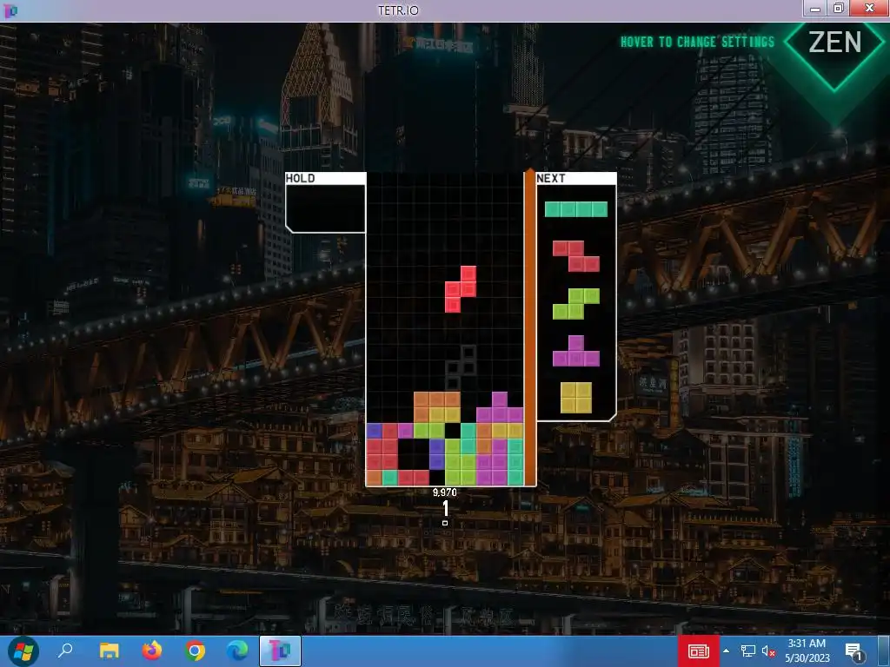Launch Google Chrome from taskbar
The height and width of the screenshot is (667, 890).
195,651
